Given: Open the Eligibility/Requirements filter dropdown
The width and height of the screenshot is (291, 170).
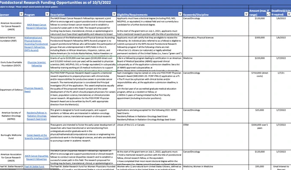Looking at the screenshot, I should click(180, 14).
